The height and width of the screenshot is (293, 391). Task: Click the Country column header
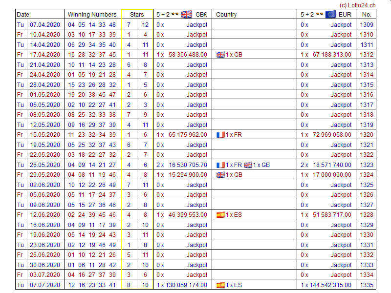click(x=226, y=15)
